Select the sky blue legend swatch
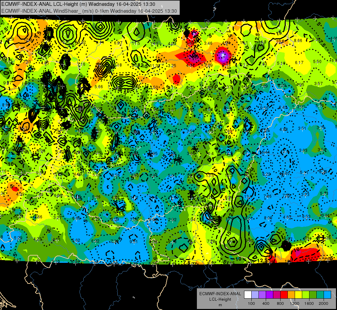337x310 pixels. [x=327, y=295]
